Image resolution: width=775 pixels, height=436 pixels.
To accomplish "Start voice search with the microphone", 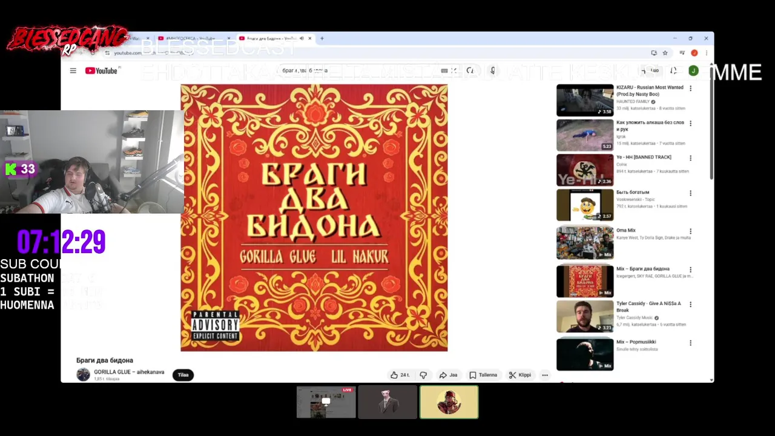I will 492,71.
